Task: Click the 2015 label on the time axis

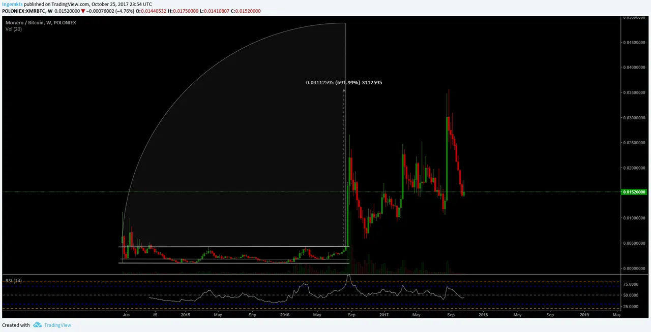Action: 185,315
